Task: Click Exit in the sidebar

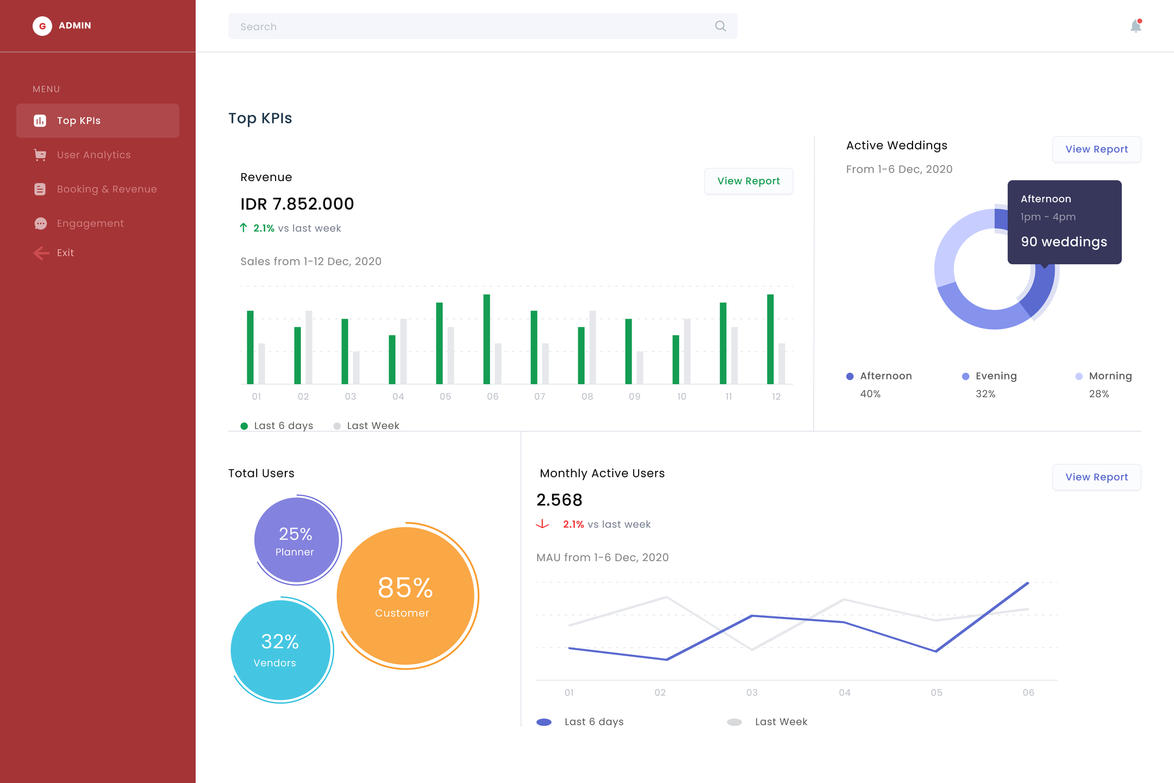Action: (65, 253)
